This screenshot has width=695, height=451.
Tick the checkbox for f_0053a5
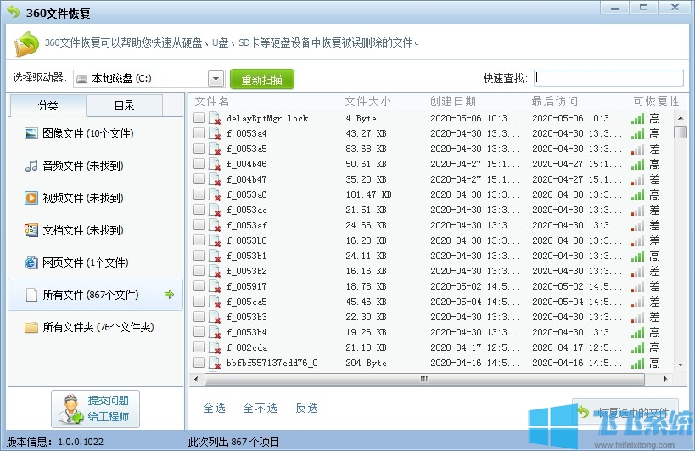coord(199,148)
